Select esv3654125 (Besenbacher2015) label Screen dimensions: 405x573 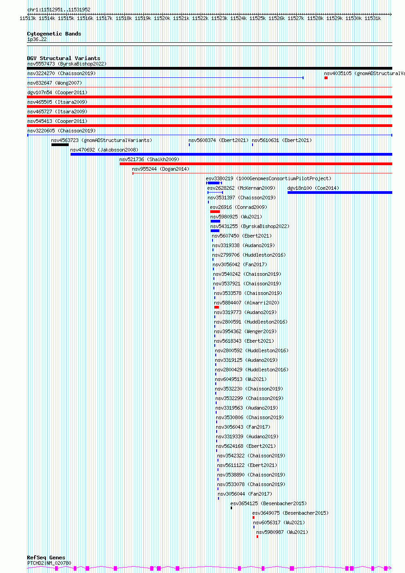pos(268,503)
